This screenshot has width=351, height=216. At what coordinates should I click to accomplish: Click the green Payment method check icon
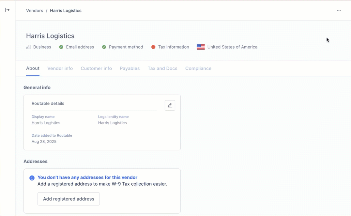point(104,47)
